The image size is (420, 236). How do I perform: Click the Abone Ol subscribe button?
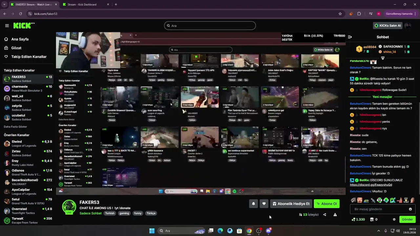pos(326,204)
